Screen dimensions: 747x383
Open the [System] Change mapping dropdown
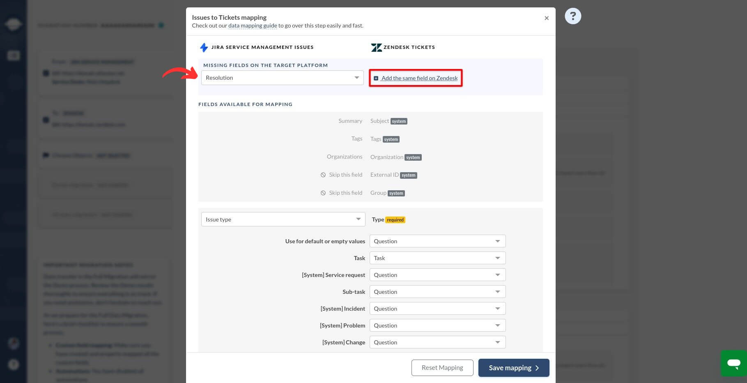coord(437,342)
